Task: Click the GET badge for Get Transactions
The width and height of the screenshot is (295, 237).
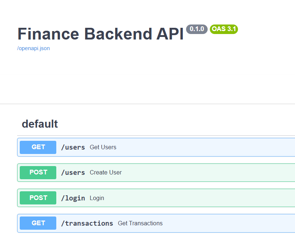Action: pyautogui.click(x=38, y=223)
